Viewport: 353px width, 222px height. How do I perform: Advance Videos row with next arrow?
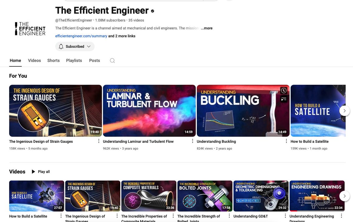click(344, 196)
